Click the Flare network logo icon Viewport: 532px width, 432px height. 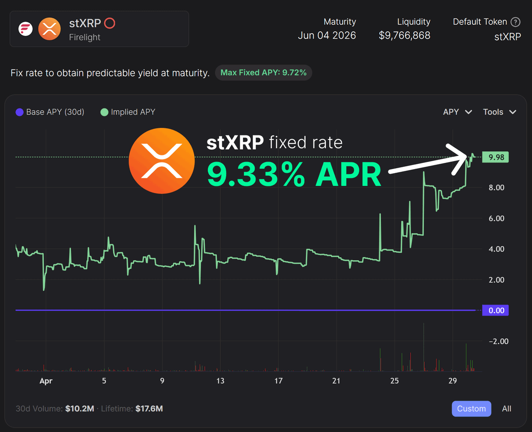(26, 29)
